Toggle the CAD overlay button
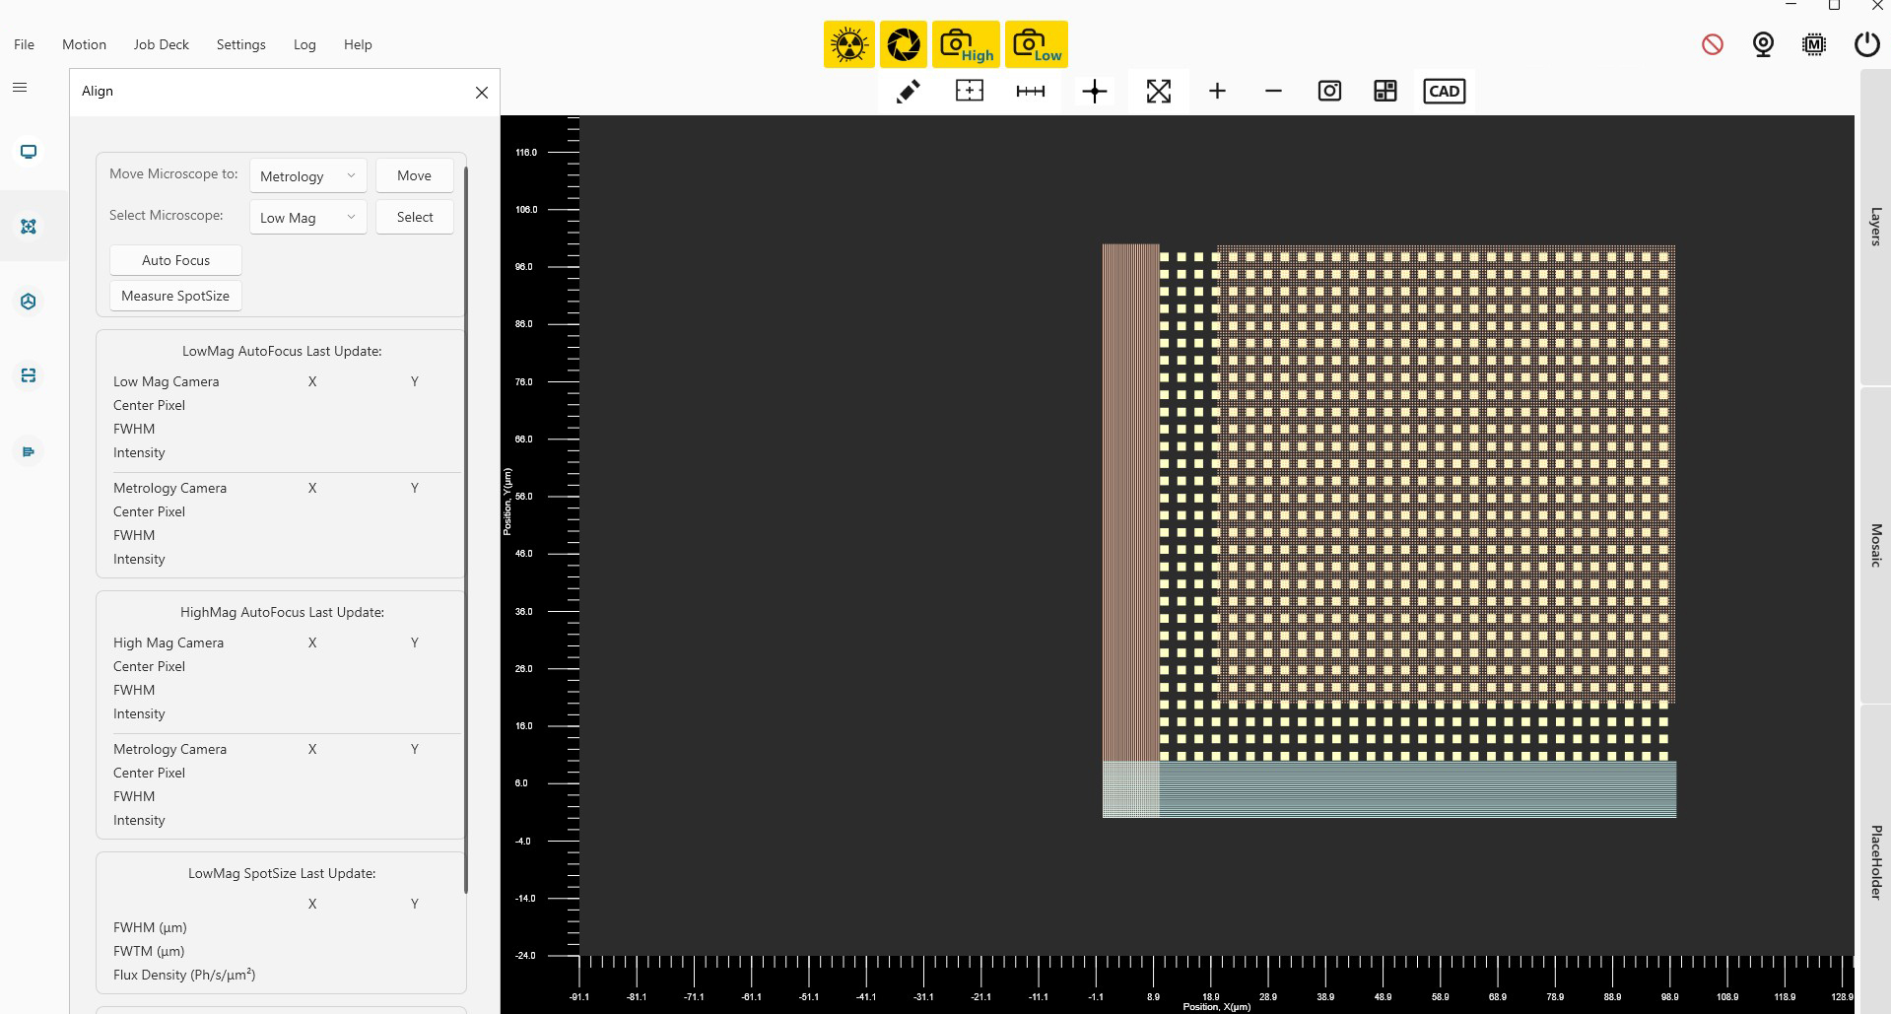 tap(1445, 92)
